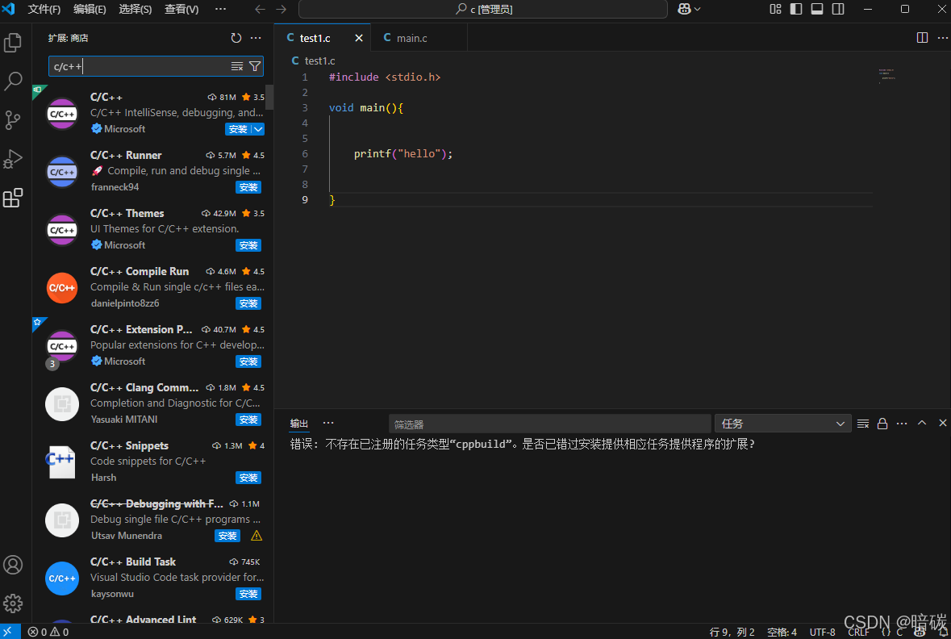Open the Source Control view
The image size is (951, 639).
[13, 119]
